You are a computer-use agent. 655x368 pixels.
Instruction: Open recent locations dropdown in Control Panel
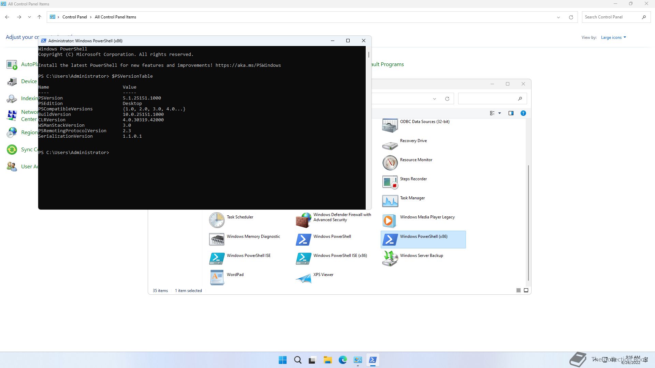click(29, 17)
